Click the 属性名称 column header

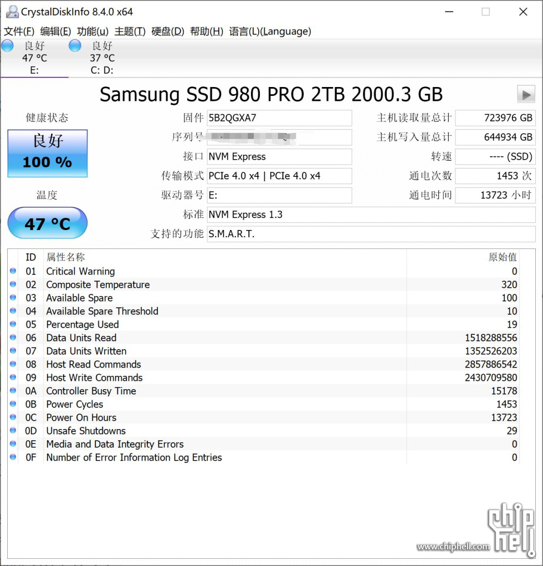pos(225,257)
